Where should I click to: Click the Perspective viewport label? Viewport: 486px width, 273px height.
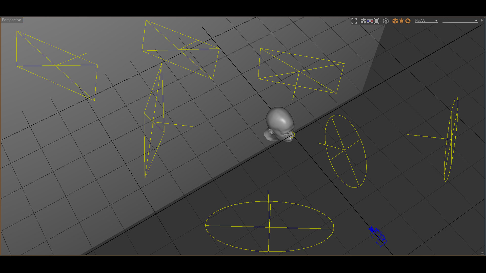pos(12,20)
